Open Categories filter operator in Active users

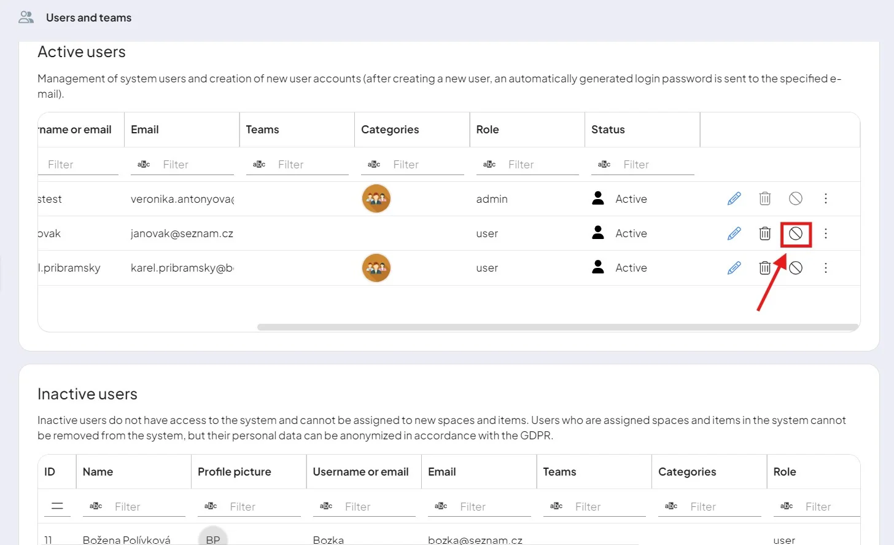[x=374, y=164]
